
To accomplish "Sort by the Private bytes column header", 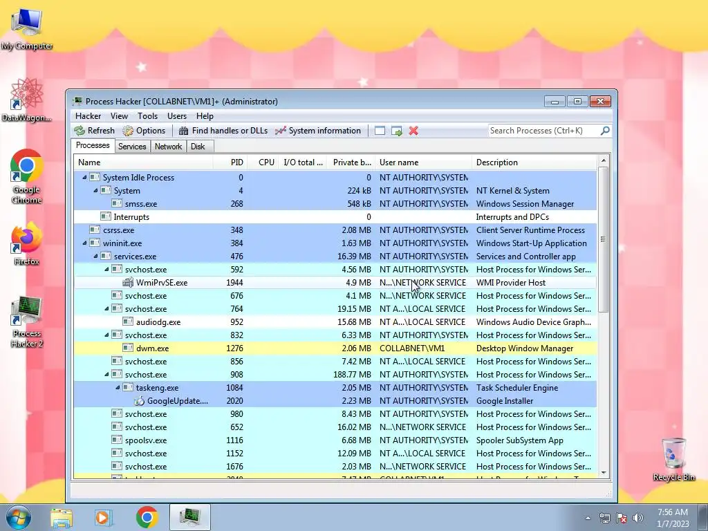I will coord(351,162).
